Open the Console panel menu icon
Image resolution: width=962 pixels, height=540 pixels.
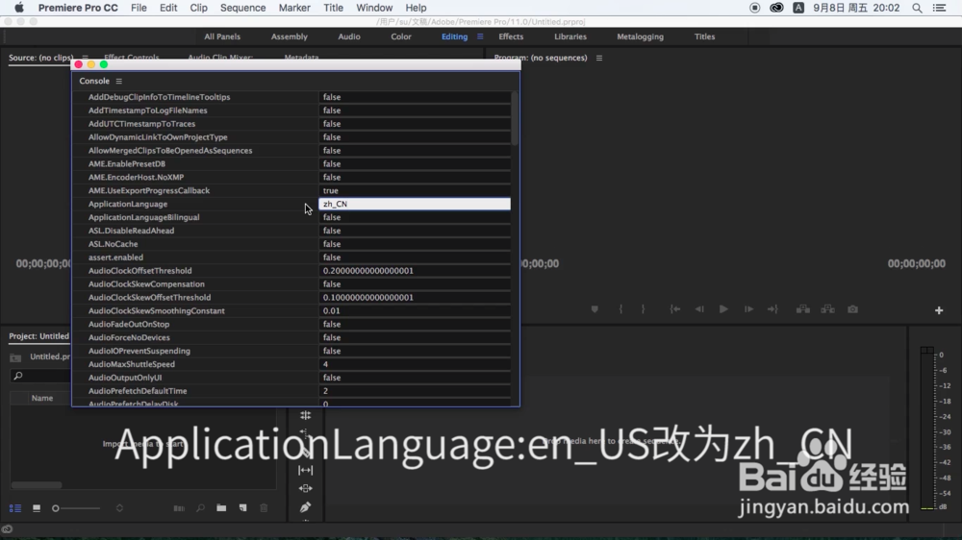(119, 81)
